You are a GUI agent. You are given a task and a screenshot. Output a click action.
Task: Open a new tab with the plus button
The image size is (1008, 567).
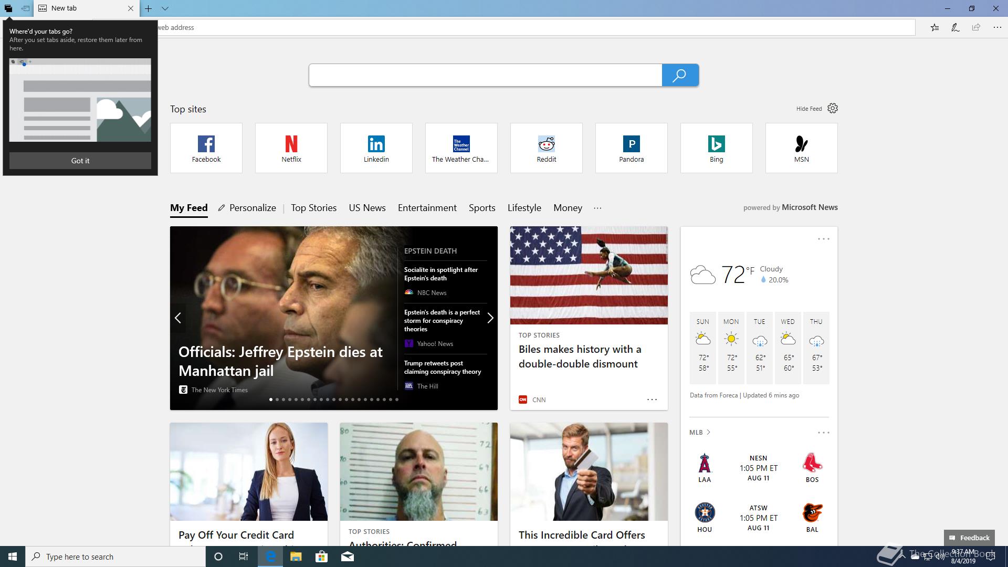pyautogui.click(x=149, y=8)
